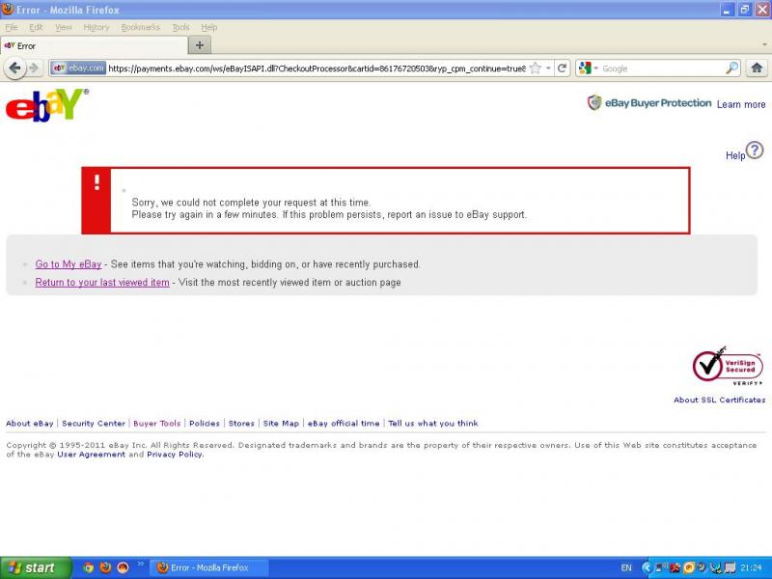Open the File menu
Image resolution: width=772 pixels, height=579 pixels.
[12, 27]
